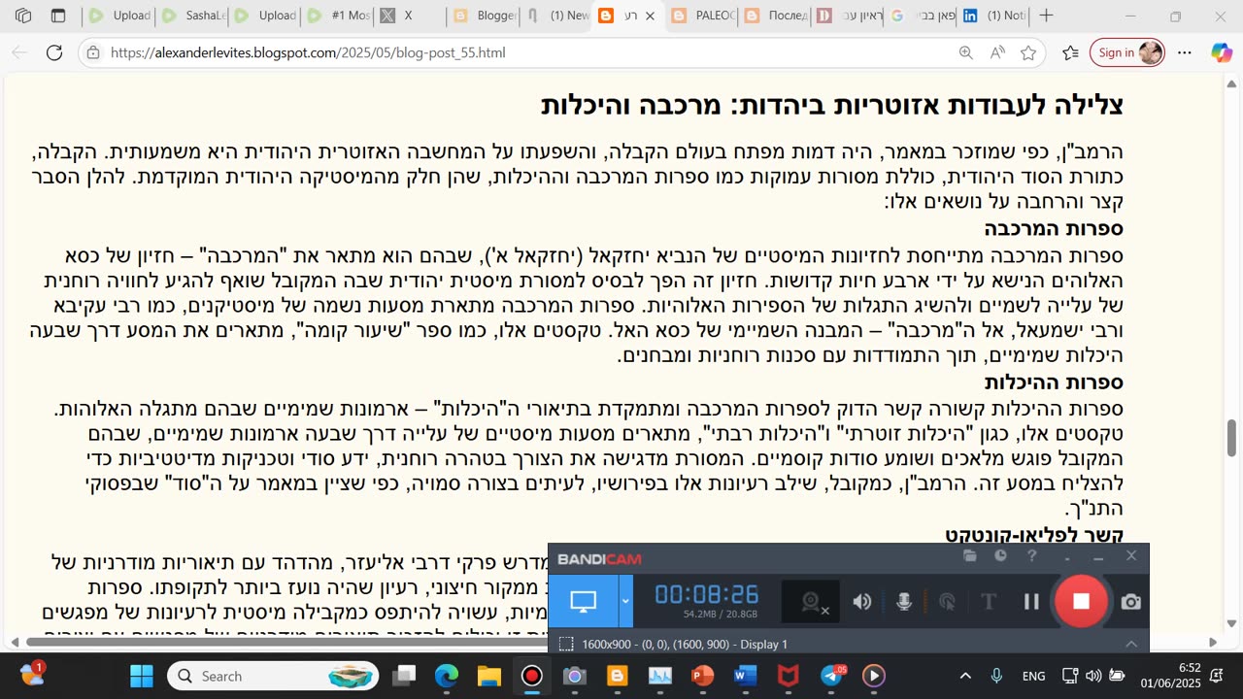Click heading 'קשר לפליאו-קונטקט'

(x=1034, y=534)
